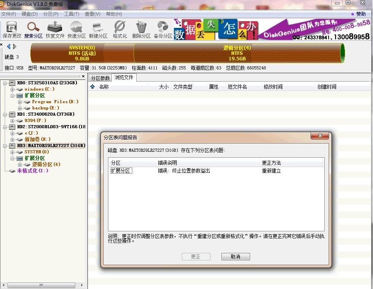Click the Search Partitions (搜索分区) toolbar icon
The image size is (373, 289).
(33, 30)
